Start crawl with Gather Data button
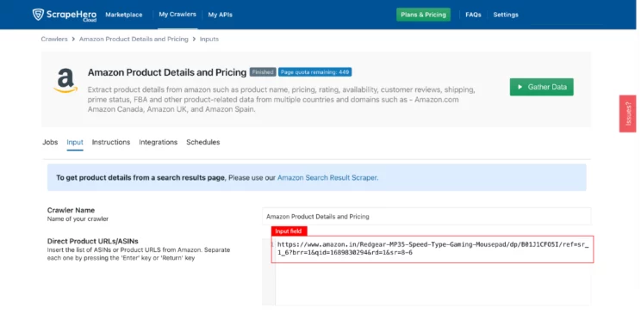The width and height of the screenshot is (641, 314). [541, 87]
